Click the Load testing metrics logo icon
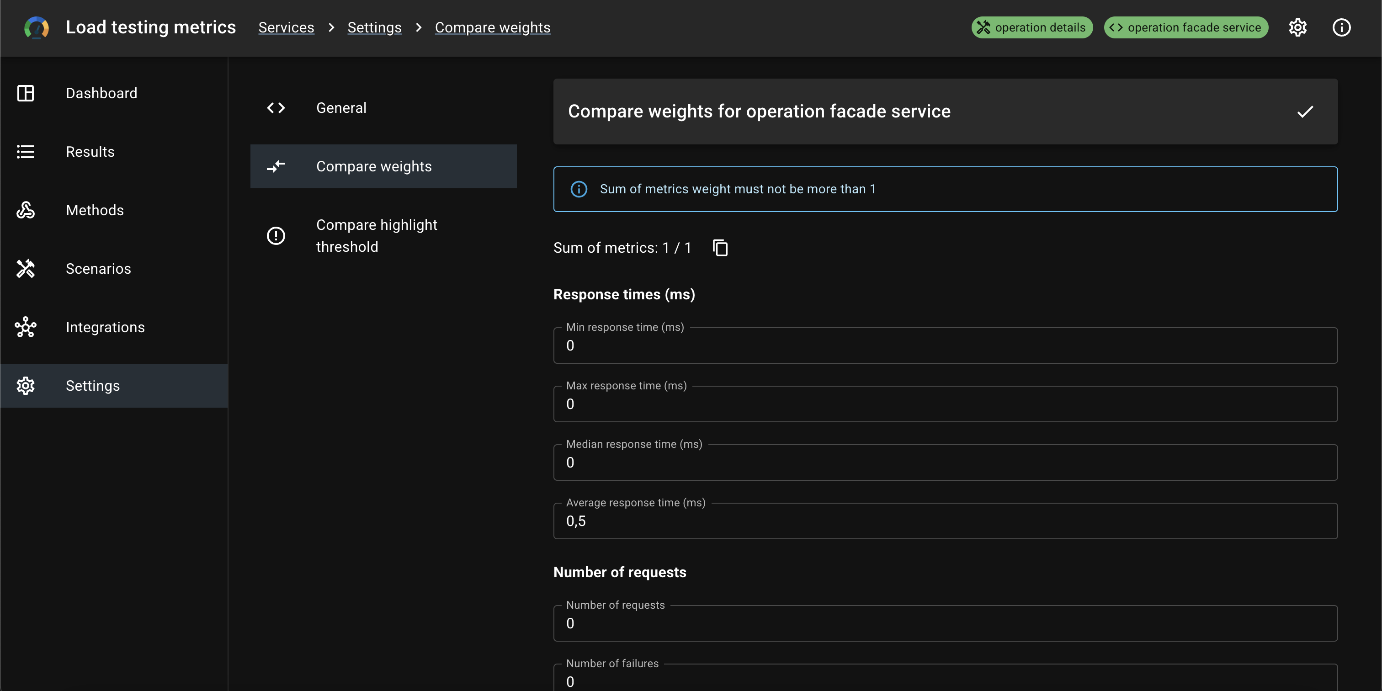1382x691 pixels. [x=37, y=27]
